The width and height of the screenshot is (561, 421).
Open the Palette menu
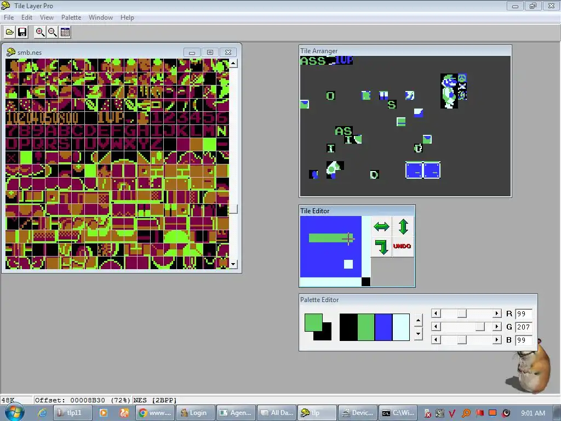click(71, 17)
